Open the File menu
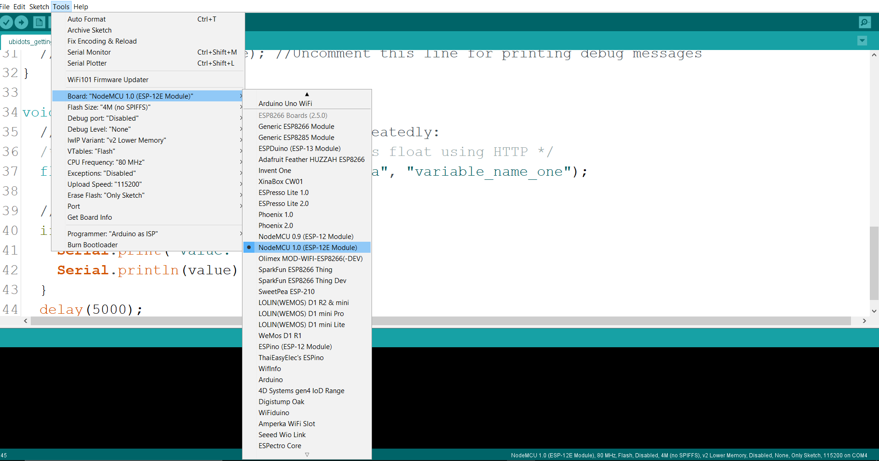Screen dimensions: 879x461 5,7
